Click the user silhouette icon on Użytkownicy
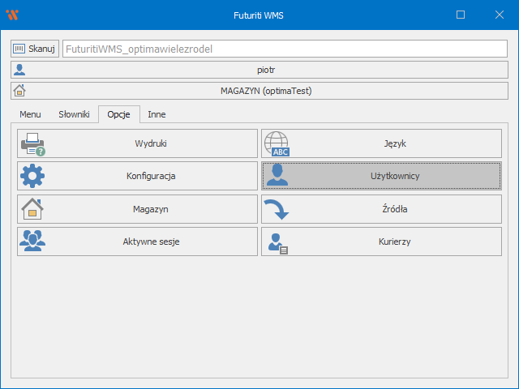The height and width of the screenshot is (389, 519). (277, 176)
